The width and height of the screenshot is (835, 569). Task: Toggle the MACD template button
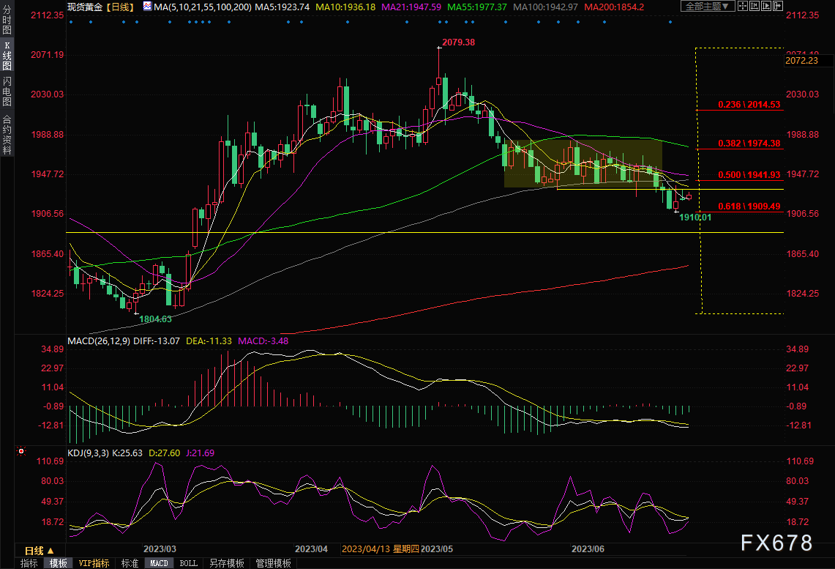click(159, 563)
